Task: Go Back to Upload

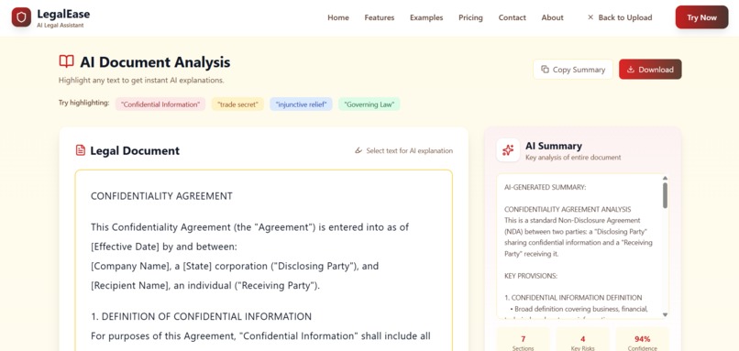Action: 620,17
